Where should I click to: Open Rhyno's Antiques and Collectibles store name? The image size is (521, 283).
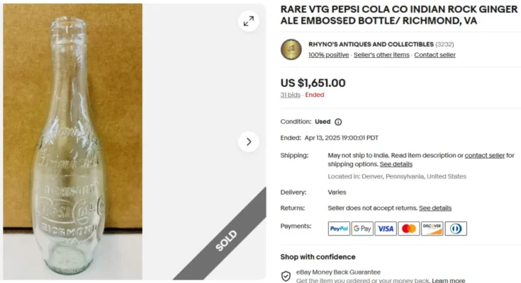pos(371,44)
